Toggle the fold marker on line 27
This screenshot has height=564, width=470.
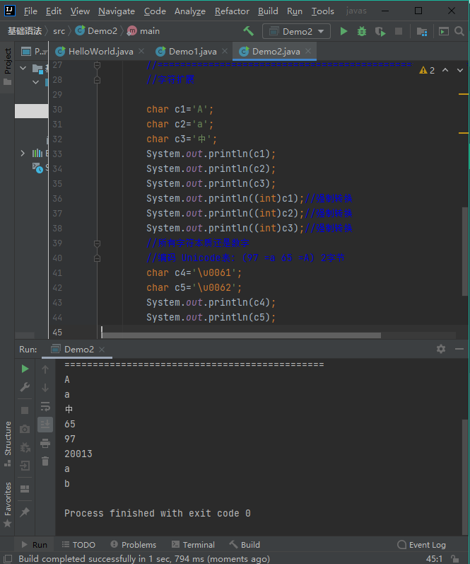tap(97, 65)
